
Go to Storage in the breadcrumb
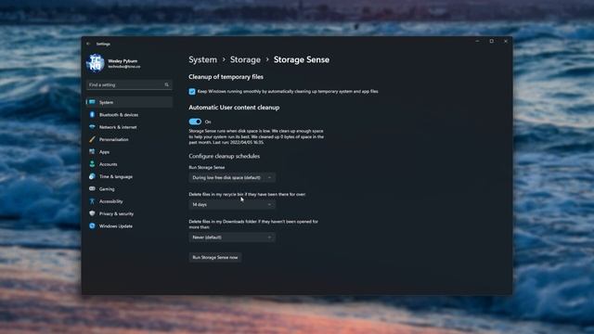pos(245,59)
